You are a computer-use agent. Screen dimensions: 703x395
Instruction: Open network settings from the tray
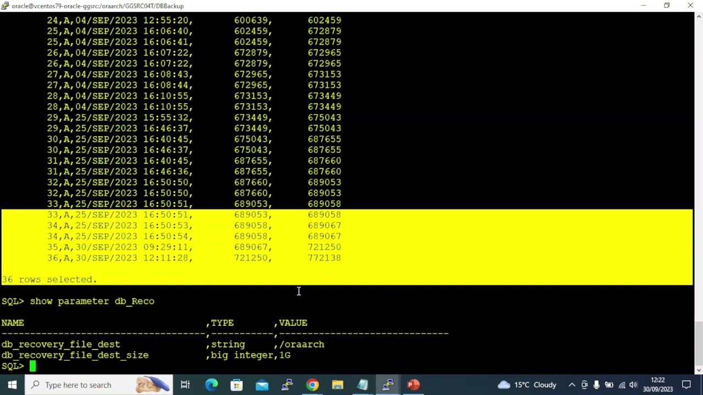coord(622,385)
